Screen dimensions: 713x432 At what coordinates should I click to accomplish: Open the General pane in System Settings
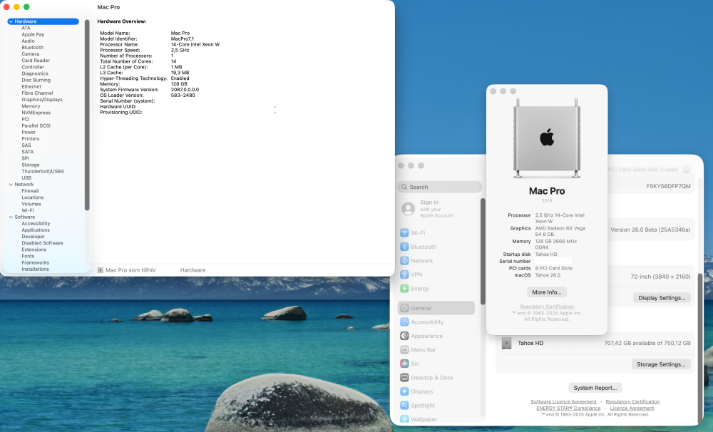[436, 308]
